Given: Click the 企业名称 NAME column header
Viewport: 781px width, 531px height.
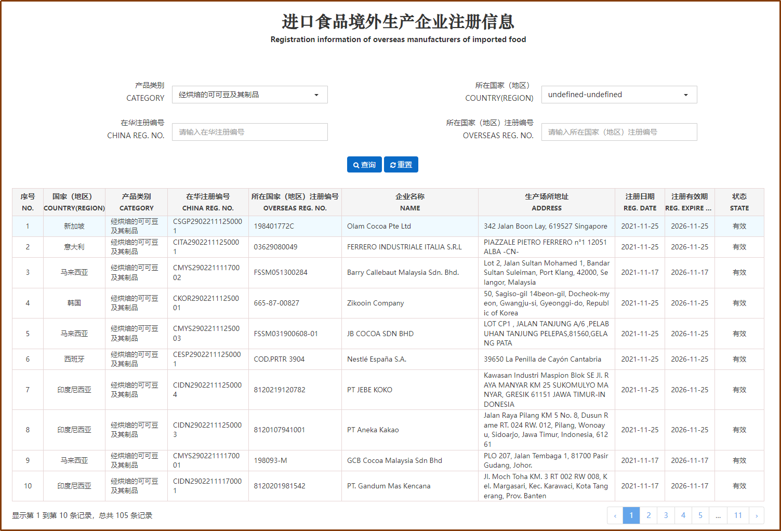Looking at the screenshot, I should click(410, 202).
